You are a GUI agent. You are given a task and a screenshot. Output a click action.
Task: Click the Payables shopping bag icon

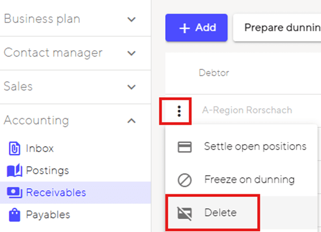click(x=15, y=215)
